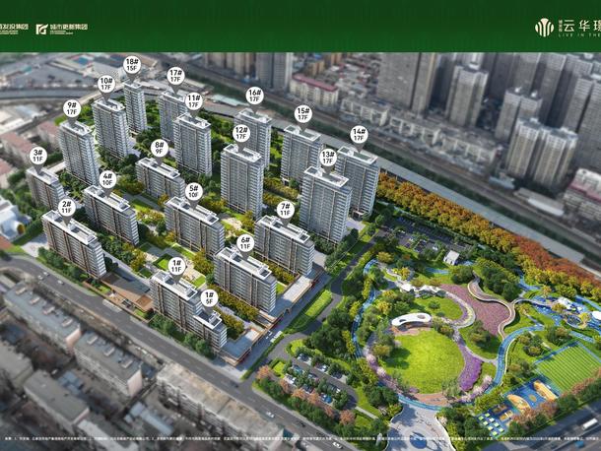
Task: Click the 城市更新集团 logo in header
Action: pos(62,29)
